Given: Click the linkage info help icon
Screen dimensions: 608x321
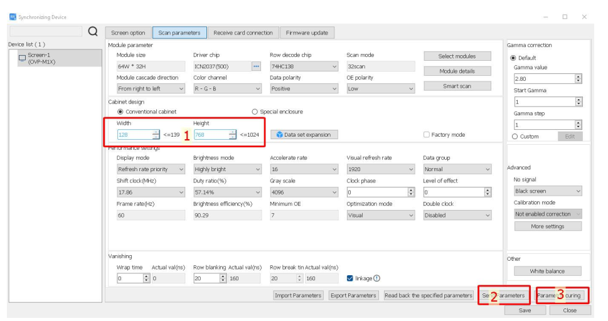Looking at the screenshot, I should tap(377, 278).
